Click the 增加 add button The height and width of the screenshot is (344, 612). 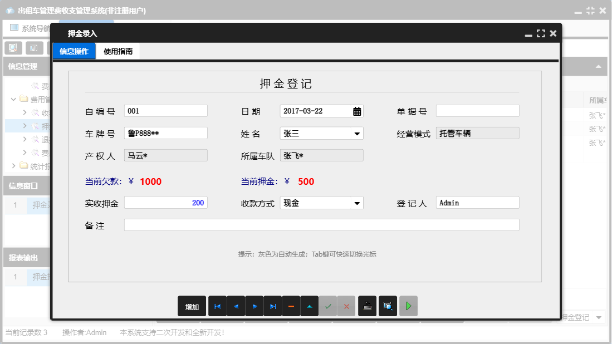tap(192, 306)
